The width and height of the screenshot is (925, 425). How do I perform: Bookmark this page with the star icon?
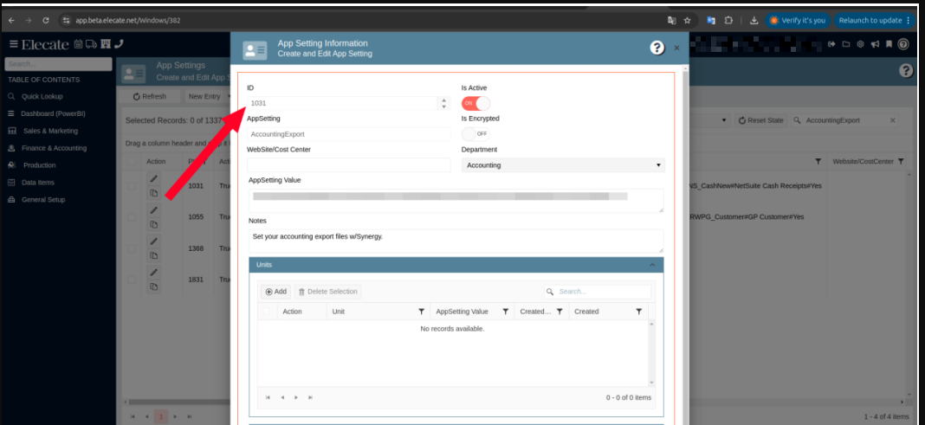[687, 20]
